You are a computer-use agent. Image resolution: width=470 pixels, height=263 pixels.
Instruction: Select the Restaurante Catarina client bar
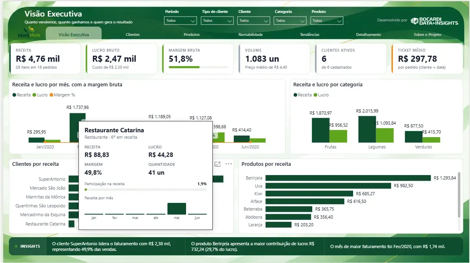pos(71,224)
